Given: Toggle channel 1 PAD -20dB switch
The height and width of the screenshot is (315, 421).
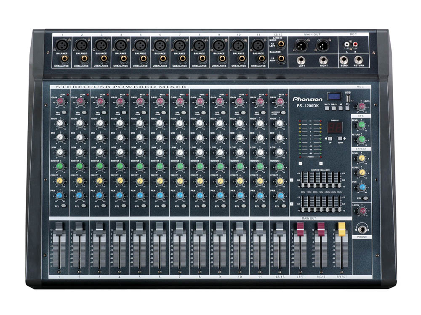Looking at the screenshot, I should tap(64, 112).
